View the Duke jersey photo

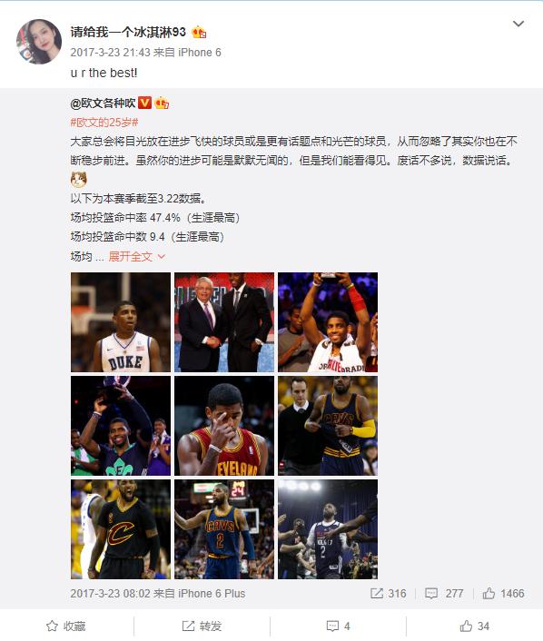coord(121,322)
